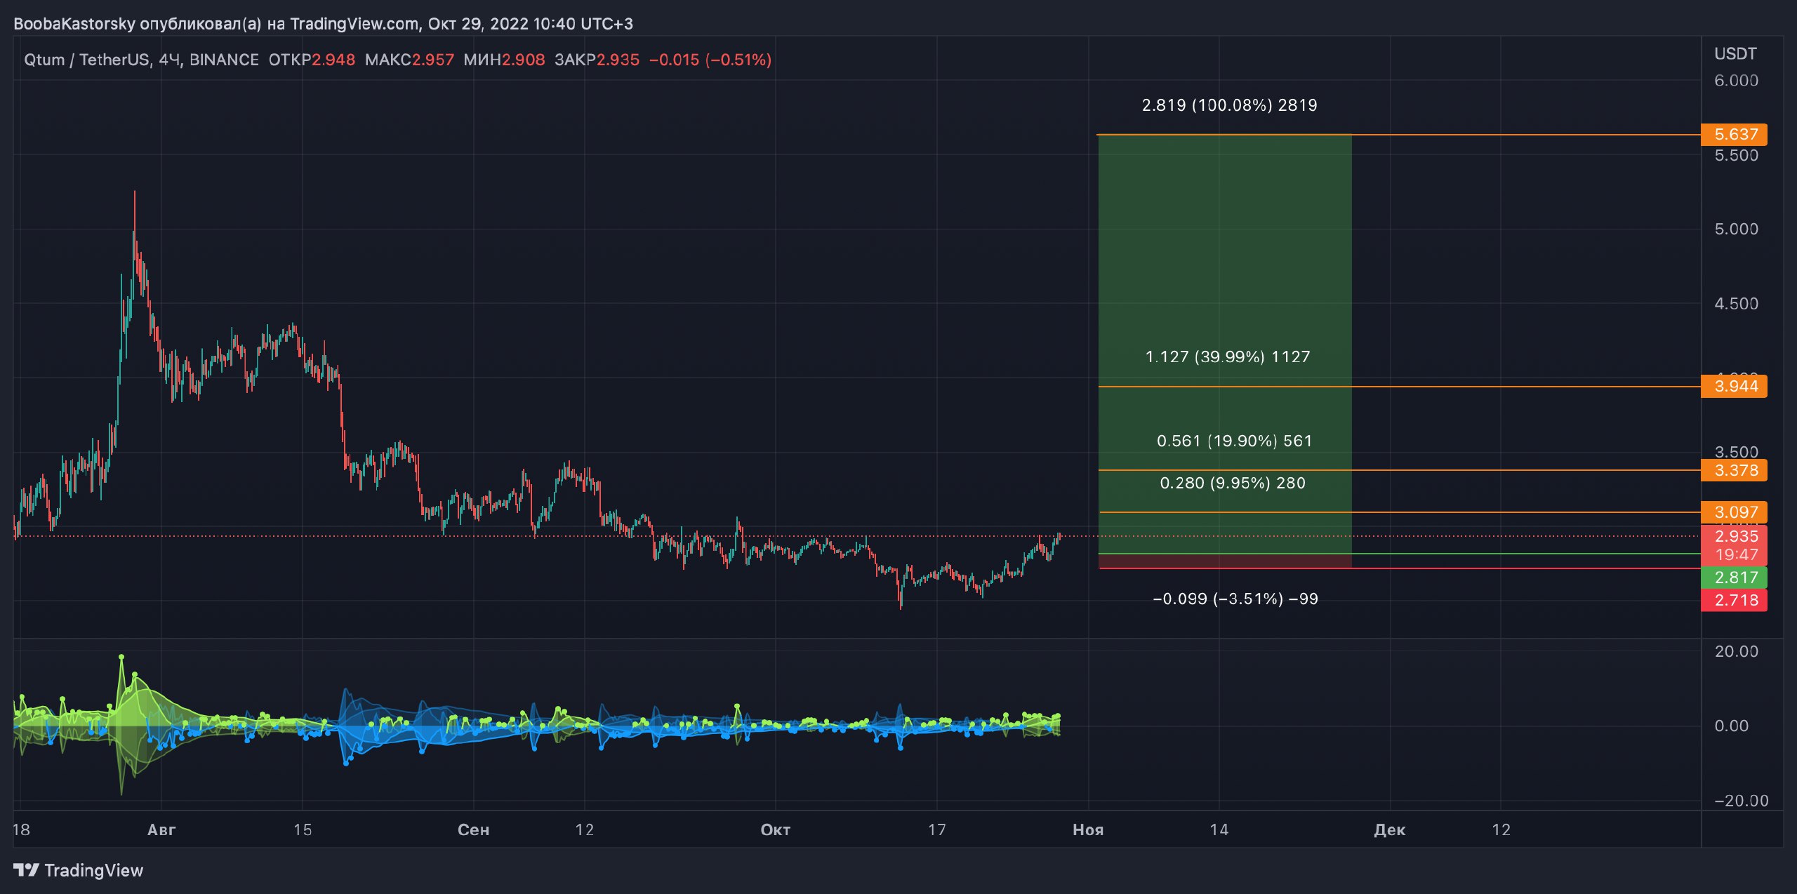Click the Авг date label on time axis
The width and height of the screenshot is (1797, 894).
coord(161,829)
